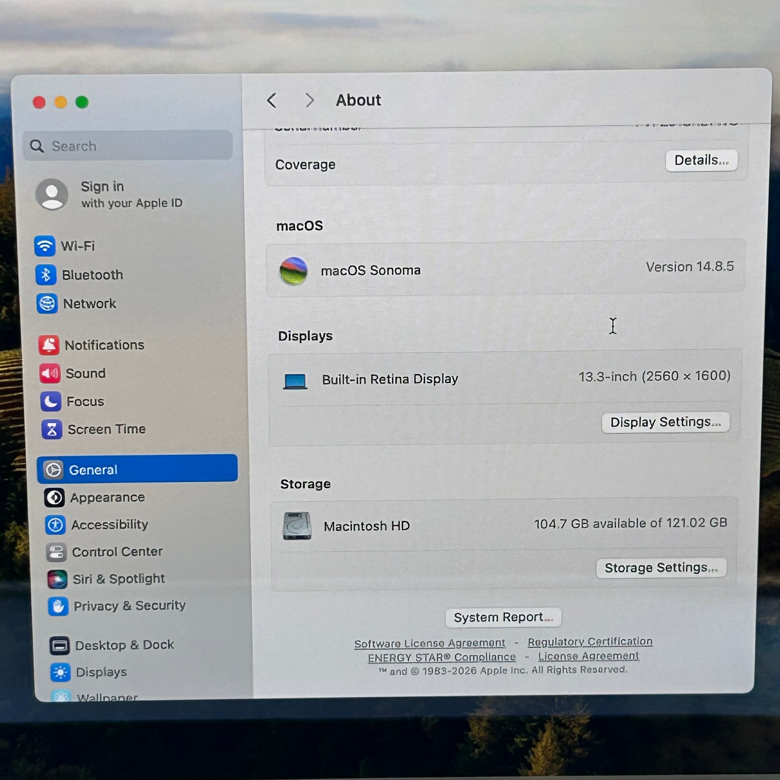
Task: Go back with the left chevron
Action: [272, 101]
